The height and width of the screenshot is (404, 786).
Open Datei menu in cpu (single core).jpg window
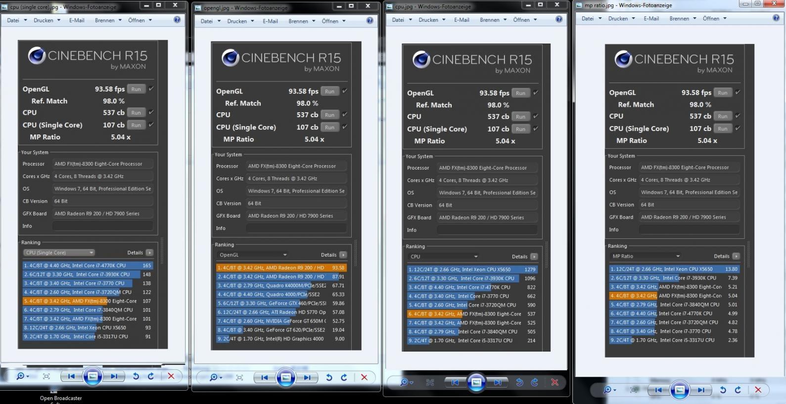tap(13, 20)
